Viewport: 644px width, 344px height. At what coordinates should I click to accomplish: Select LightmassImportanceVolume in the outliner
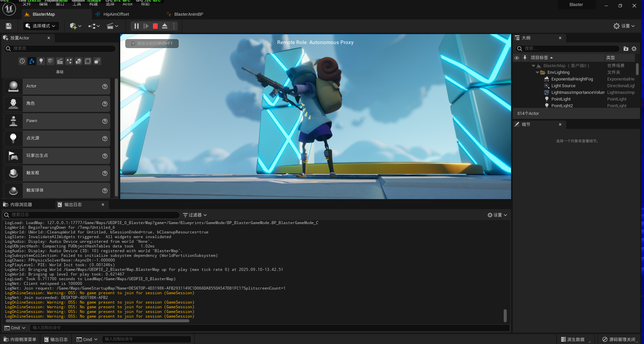click(578, 93)
